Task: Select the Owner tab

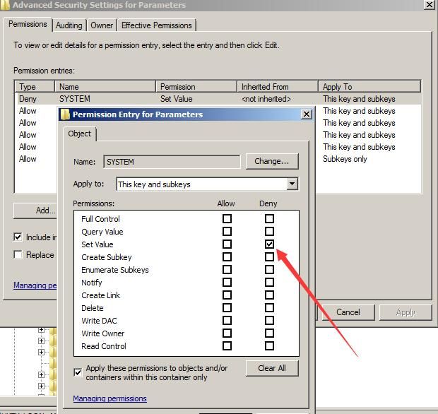Action: coord(102,25)
